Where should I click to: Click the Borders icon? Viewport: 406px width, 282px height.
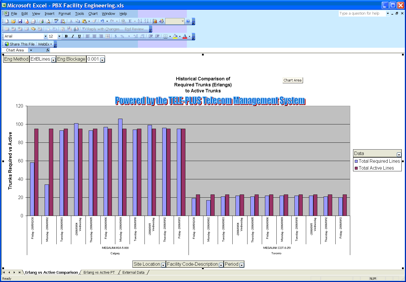(x=165, y=36)
